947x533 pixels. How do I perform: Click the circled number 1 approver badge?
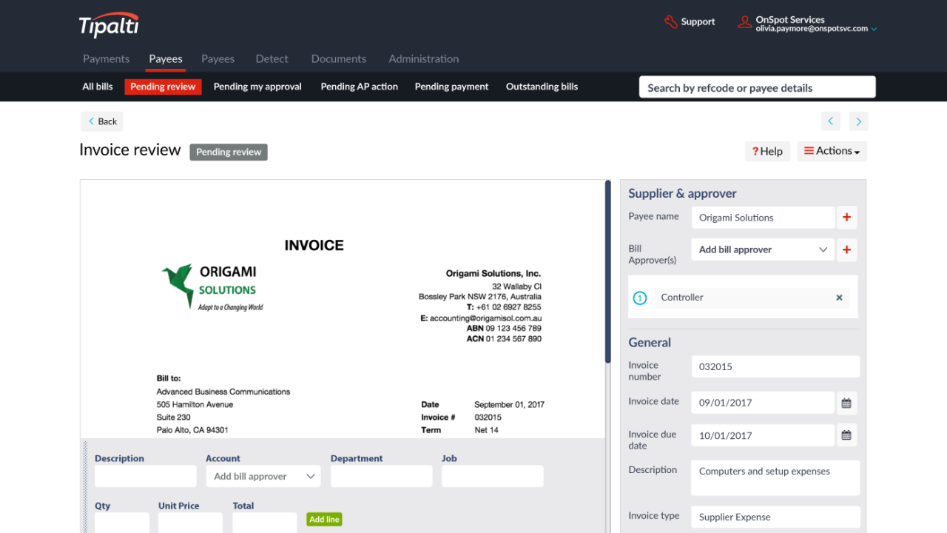639,298
